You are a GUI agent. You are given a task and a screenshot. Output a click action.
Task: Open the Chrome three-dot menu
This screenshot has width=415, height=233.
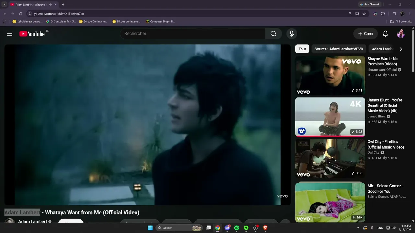[410, 14]
